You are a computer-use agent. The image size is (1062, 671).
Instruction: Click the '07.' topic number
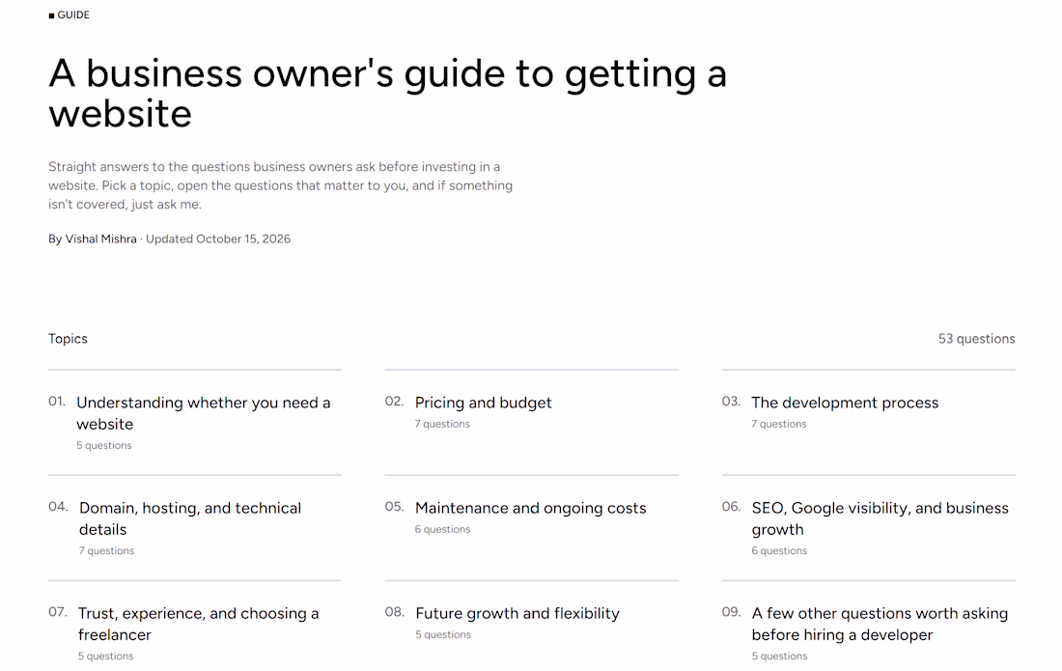click(x=58, y=612)
